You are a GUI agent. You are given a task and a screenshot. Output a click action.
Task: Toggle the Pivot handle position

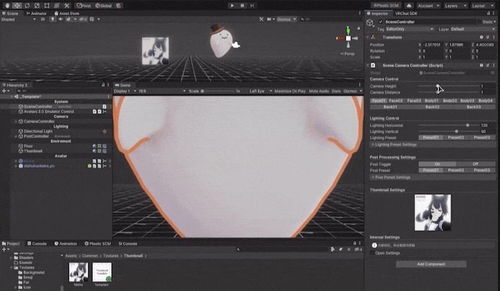84,5
